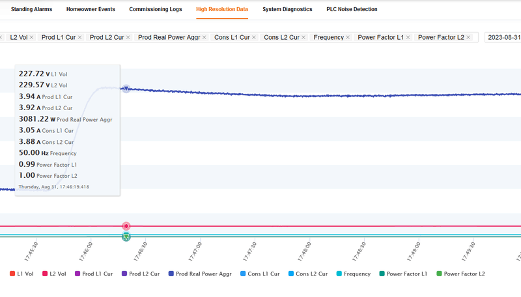Select the pink L2 Vol data point marker

(x=126, y=226)
